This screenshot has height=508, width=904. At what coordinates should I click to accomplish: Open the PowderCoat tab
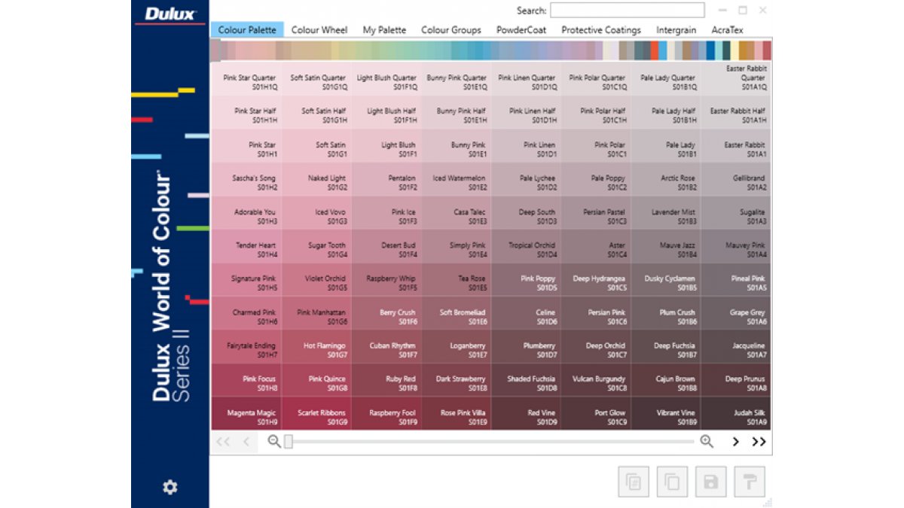521,30
